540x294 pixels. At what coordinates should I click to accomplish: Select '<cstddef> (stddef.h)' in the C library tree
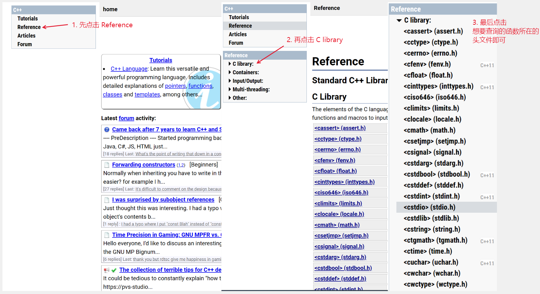coord(433,185)
